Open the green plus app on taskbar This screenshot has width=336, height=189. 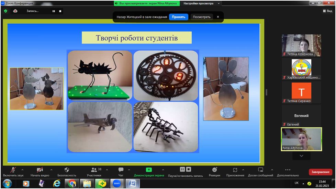coord(102,184)
